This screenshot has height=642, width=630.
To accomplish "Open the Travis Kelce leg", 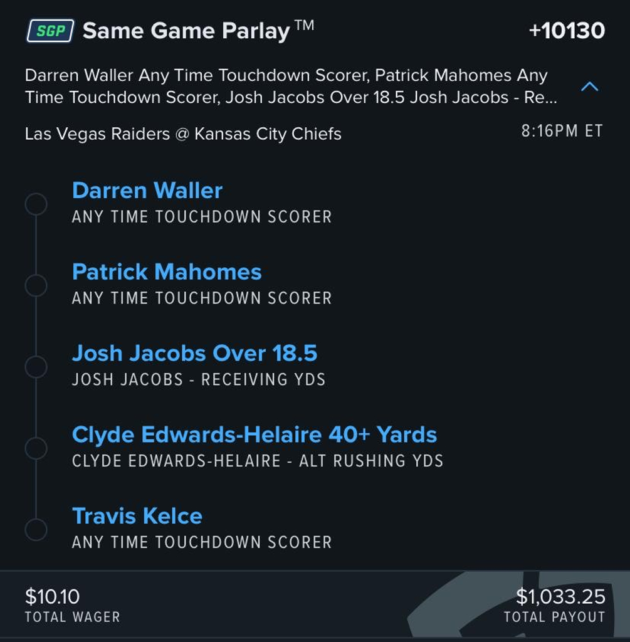I will (137, 516).
